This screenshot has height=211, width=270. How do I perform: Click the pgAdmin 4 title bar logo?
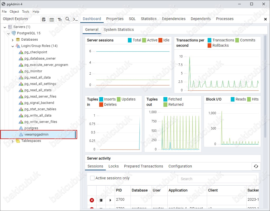point(3,4)
